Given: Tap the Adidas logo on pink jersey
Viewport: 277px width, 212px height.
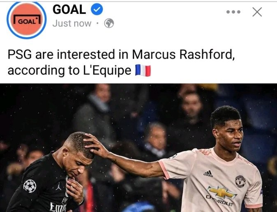Looking at the screenshot, I should click(x=208, y=173).
